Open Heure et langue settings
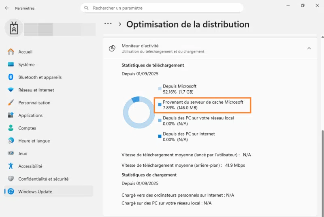 pyautogui.click(x=34, y=141)
